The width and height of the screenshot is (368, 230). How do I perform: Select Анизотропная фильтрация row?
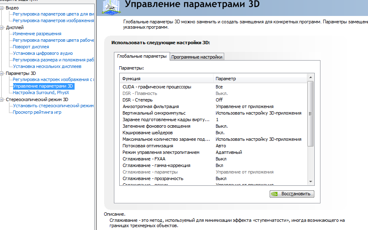pos(214,107)
